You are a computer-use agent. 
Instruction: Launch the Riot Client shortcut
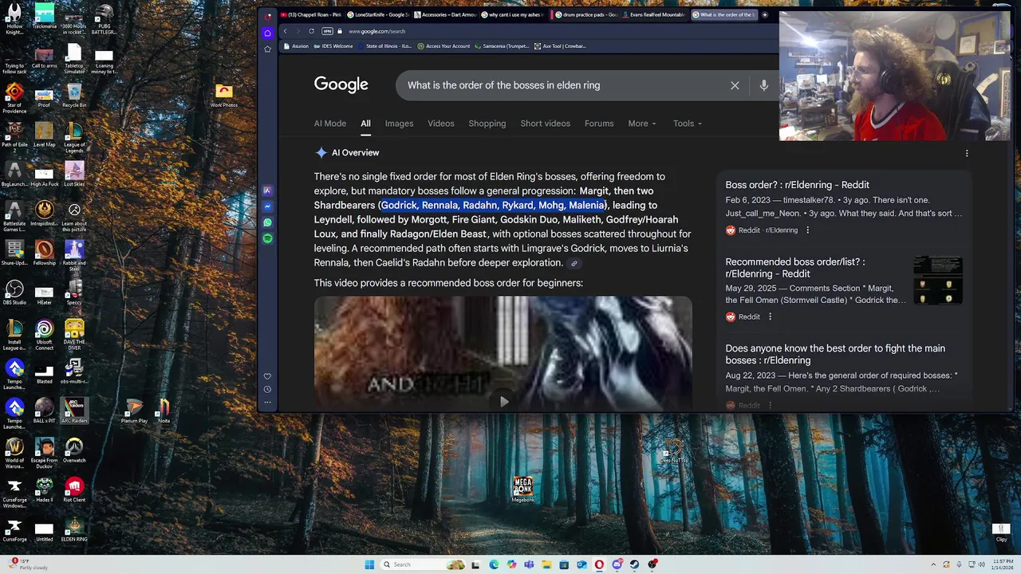(74, 490)
